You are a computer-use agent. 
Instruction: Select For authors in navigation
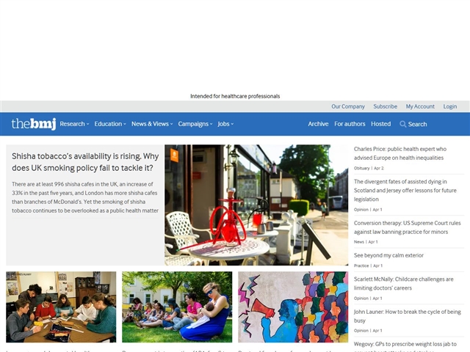coord(350,124)
